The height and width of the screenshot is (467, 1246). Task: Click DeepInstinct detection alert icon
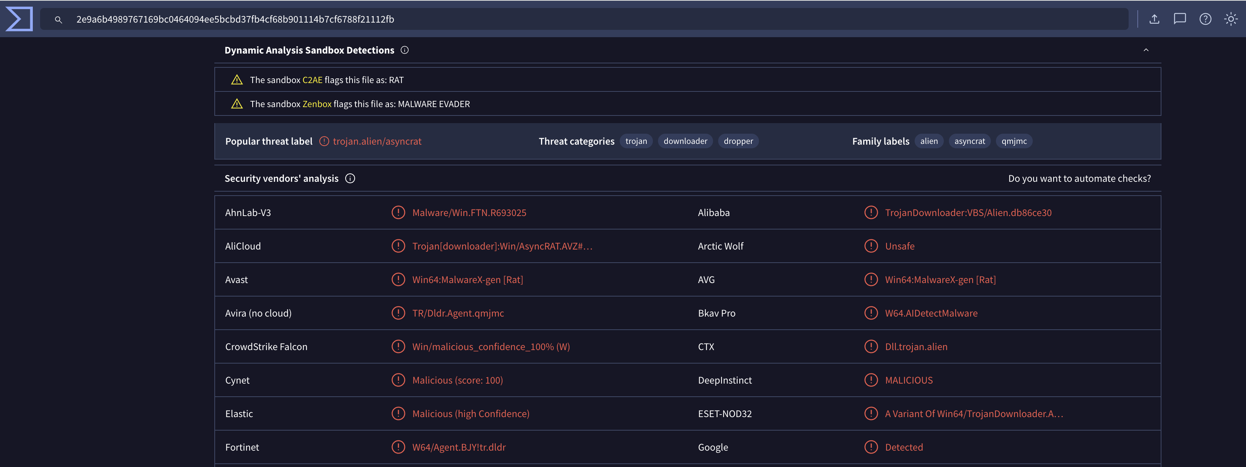pyautogui.click(x=871, y=380)
